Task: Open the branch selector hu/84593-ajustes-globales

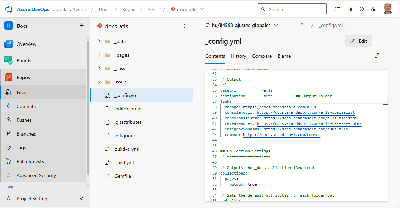Action: tap(242, 25)
